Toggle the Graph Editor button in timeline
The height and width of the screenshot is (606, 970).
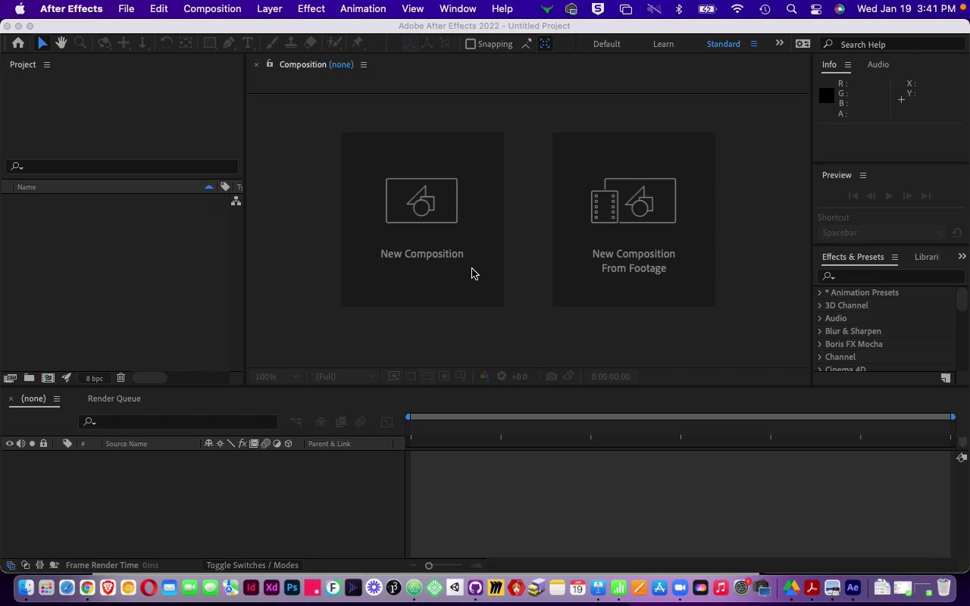[386, 422]
